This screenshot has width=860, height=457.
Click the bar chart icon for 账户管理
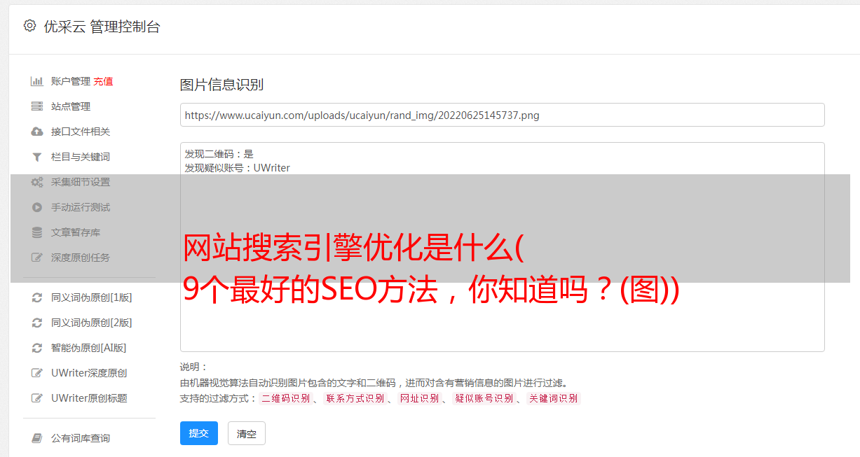point(37,81)
